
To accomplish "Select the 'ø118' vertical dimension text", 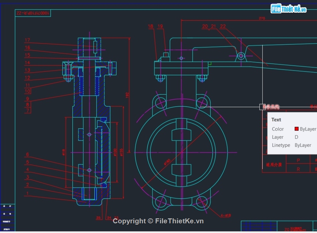I will pos(63,152).
